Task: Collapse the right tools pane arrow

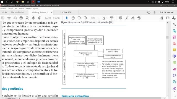Action: click(170, 60)
